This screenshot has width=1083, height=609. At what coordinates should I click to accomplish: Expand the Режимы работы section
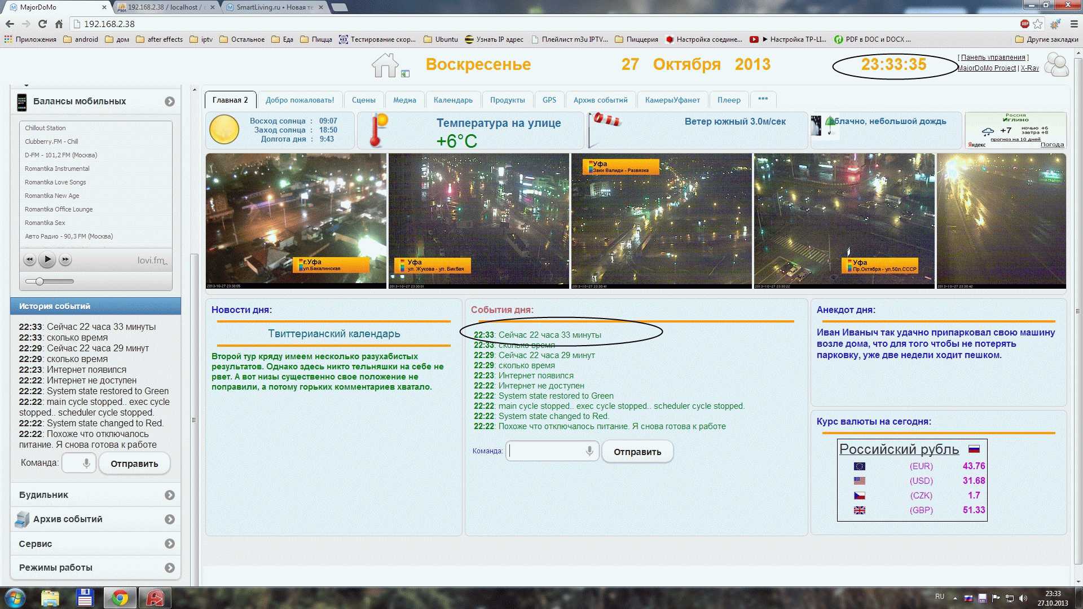click(x=170, y=568)
